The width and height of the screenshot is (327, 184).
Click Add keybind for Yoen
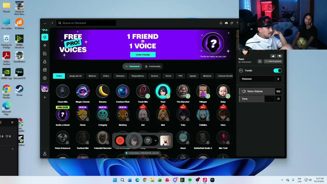pos(273,61)
